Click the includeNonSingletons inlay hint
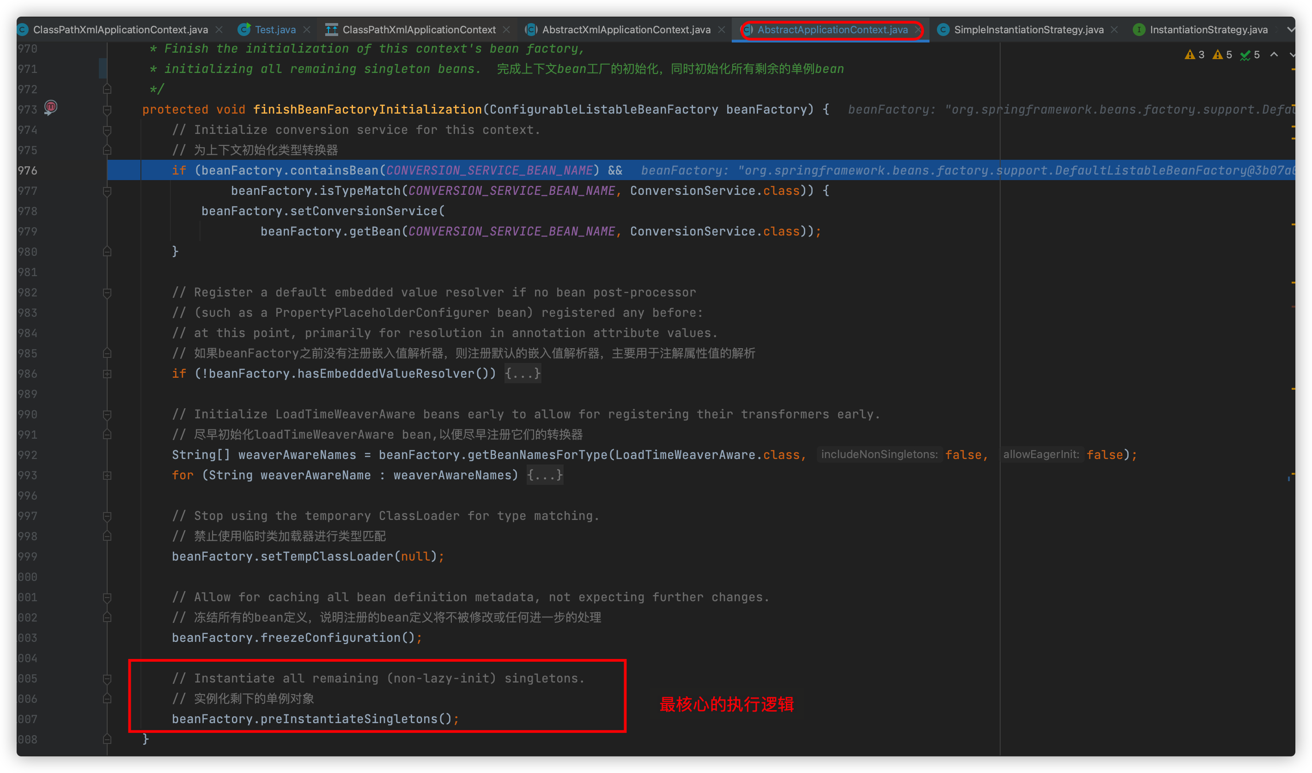This screenshot has width=1312, height=773. [x=879, y=454]
